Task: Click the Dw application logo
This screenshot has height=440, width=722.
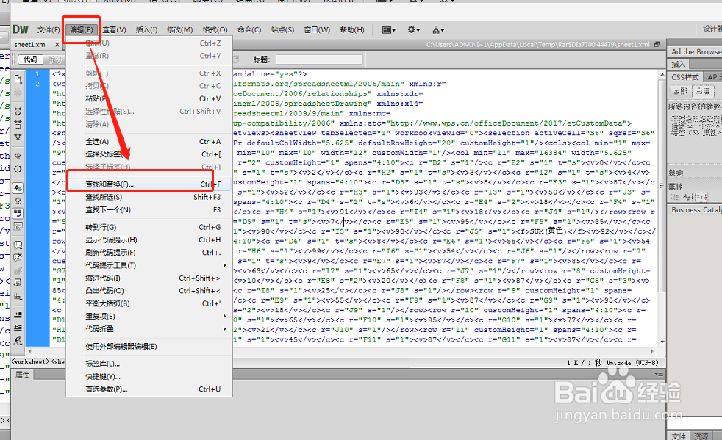Action: [21, 29]
